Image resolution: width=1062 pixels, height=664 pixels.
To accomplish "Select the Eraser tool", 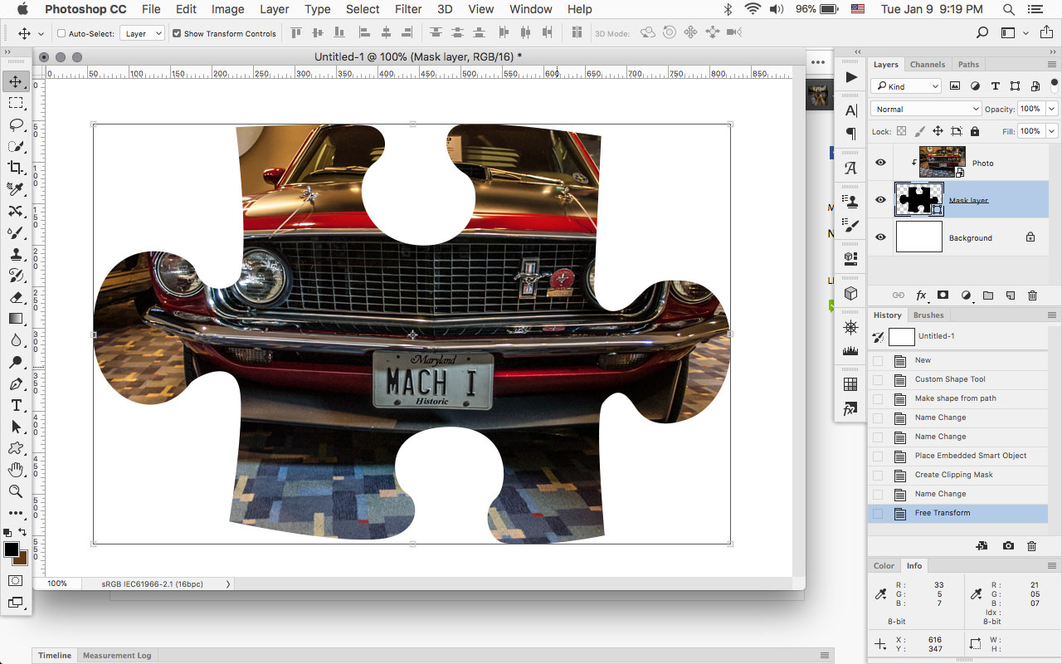I will pyautogui.click(x=16, y=297).
